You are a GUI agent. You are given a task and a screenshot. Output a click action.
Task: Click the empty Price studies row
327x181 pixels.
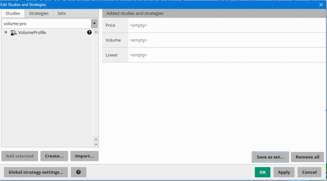(x=225, y=25)
